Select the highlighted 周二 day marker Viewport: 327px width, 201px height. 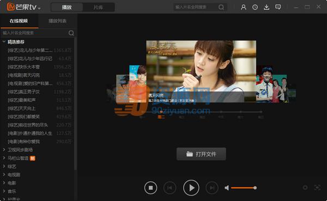click(161, 117)
